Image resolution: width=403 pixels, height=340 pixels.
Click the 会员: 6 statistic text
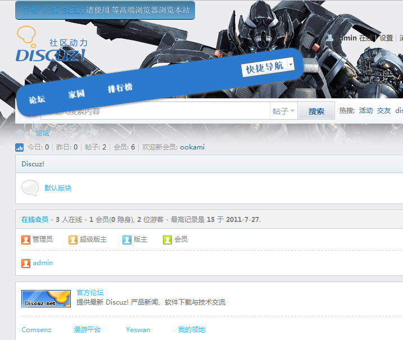click(x=124, y=147)
